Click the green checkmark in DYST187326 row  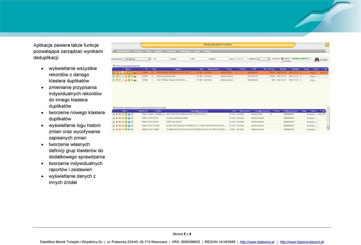(126, 126)
